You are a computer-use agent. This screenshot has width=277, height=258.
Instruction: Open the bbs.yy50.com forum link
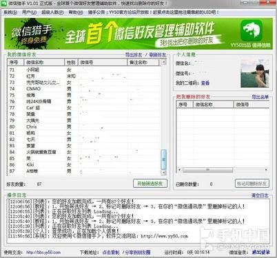[x=43, y=252]
